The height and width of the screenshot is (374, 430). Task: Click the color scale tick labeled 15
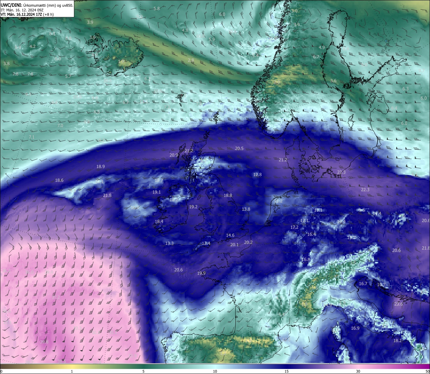[x=287, y=371]
